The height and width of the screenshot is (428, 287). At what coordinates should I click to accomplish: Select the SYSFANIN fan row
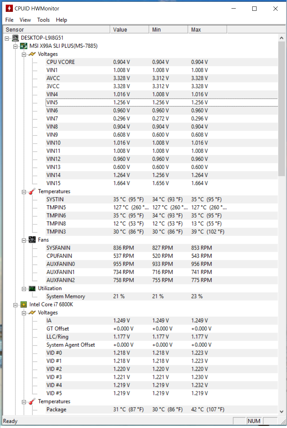pyautogui.click(x=162, y=248)
